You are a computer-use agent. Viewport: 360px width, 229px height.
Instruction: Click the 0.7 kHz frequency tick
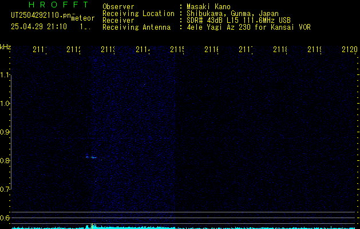[x=5, y=189]
